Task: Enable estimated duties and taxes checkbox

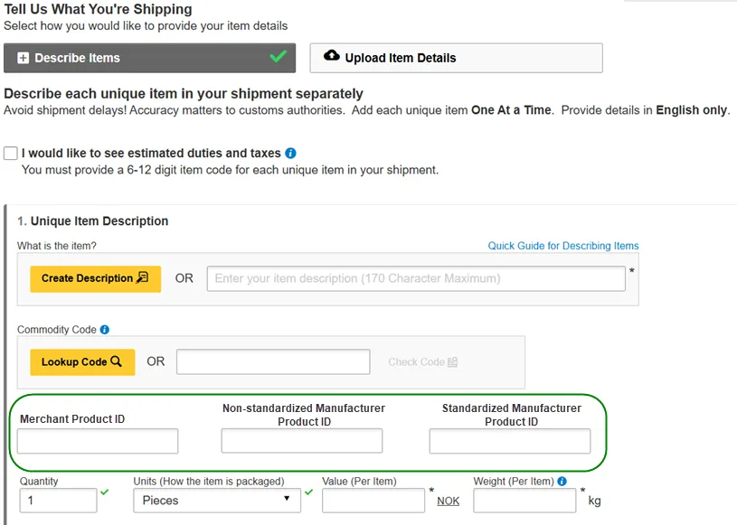Action: click(11, 153)
